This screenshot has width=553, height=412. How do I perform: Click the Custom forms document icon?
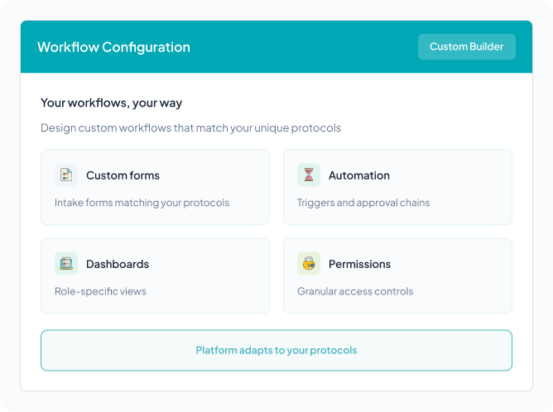66,175
